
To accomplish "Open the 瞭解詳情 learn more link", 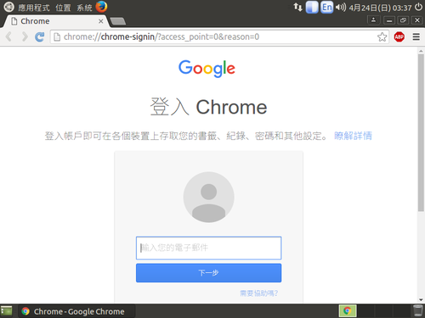I will tap(353, 136).
